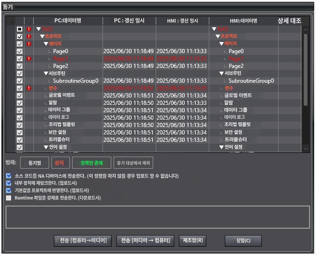Viewport: 316px width, 255px height.
Task: Select Page0 in the HMI data column
Action: [236, 51]
